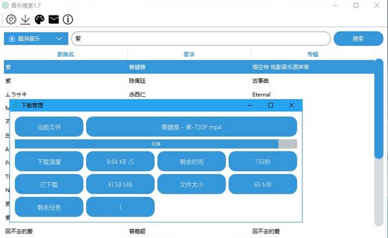Click the 搜索 search button
Image resolution: width=388 pixels, height=238 pixels.
coord(358,39)
